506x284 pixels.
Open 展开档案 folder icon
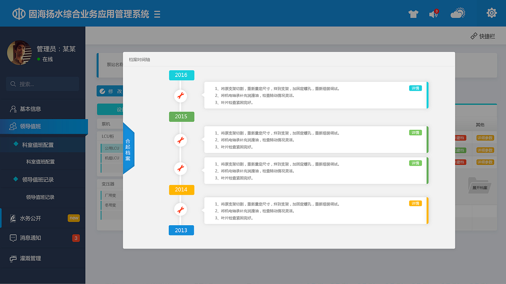coord(480,186)
